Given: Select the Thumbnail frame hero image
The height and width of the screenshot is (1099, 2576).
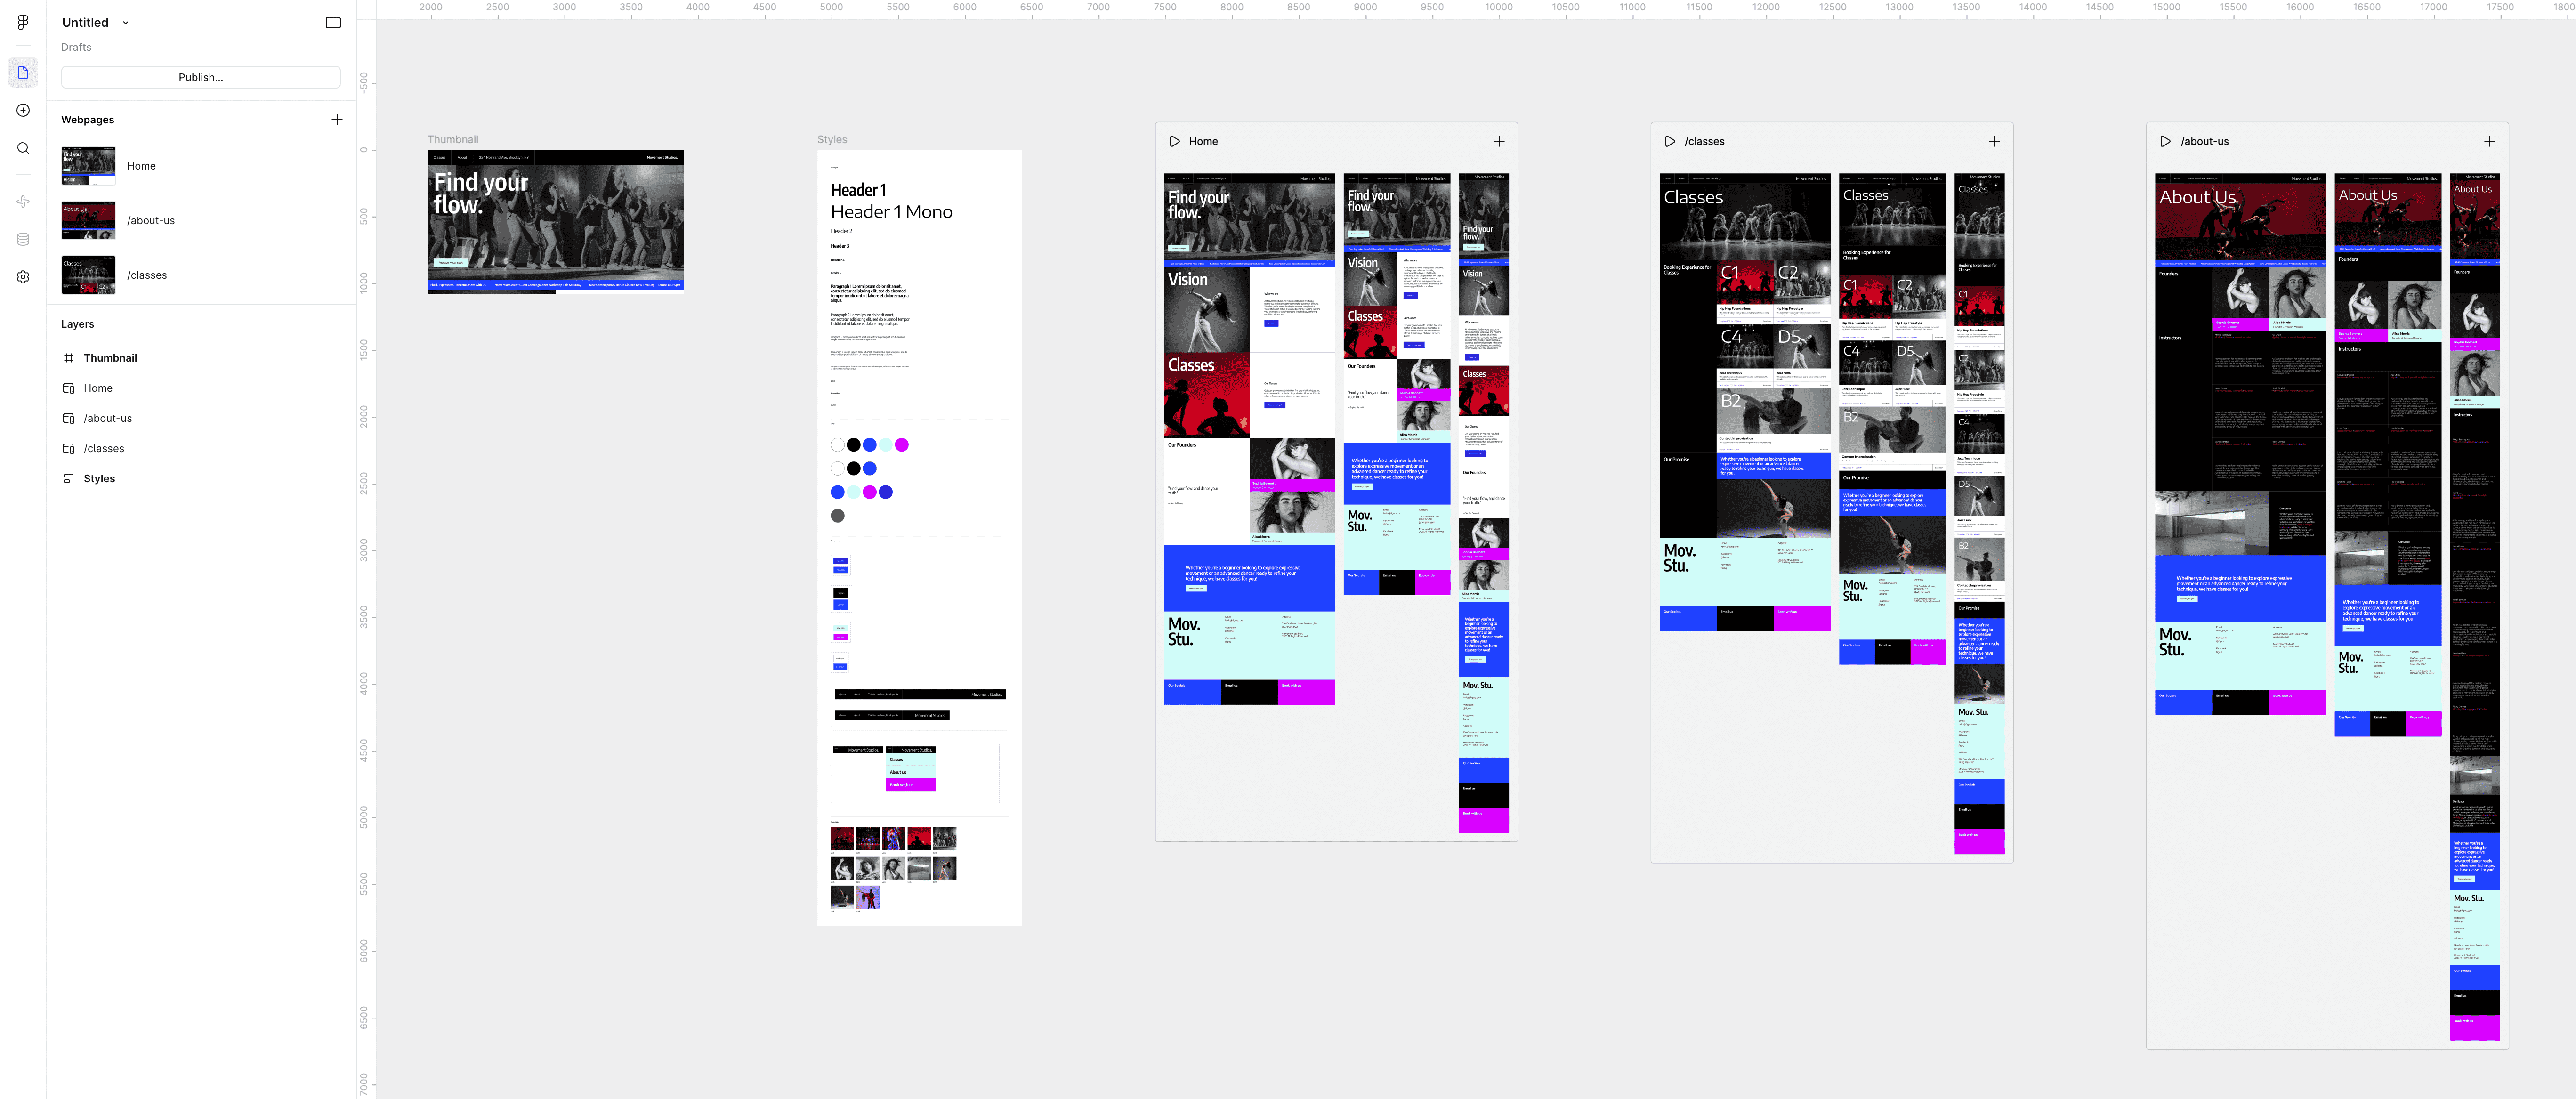Looking at the screenshot, I should tap(555, 222).
